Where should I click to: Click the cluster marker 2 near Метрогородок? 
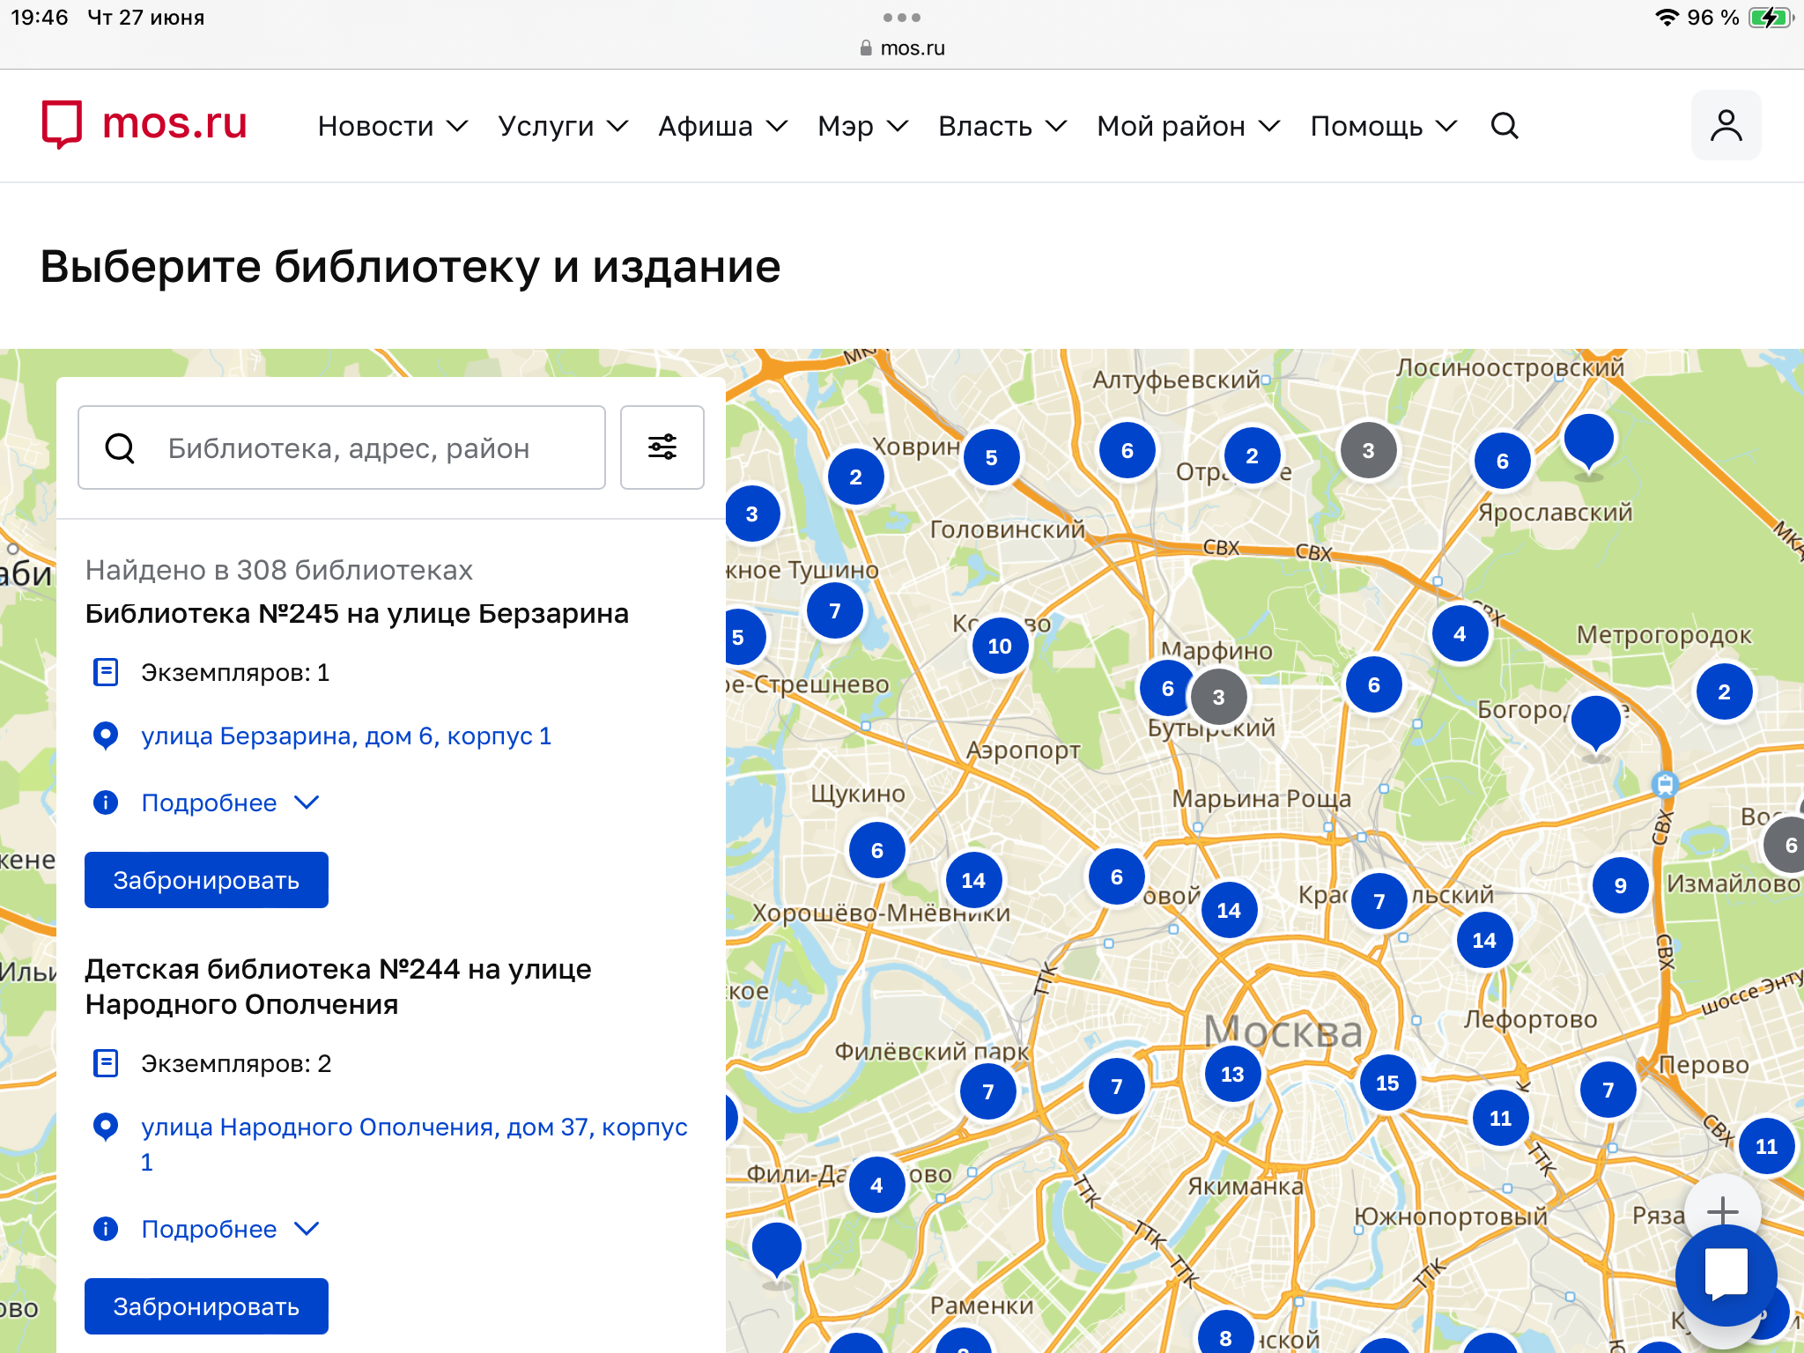coord(1724,692)
